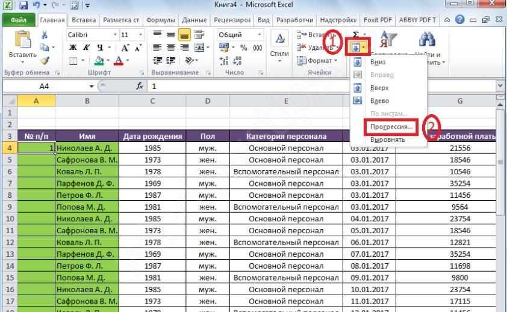Click the Cut scissors icon
This screenshot has width=507, height=312.
45,35
